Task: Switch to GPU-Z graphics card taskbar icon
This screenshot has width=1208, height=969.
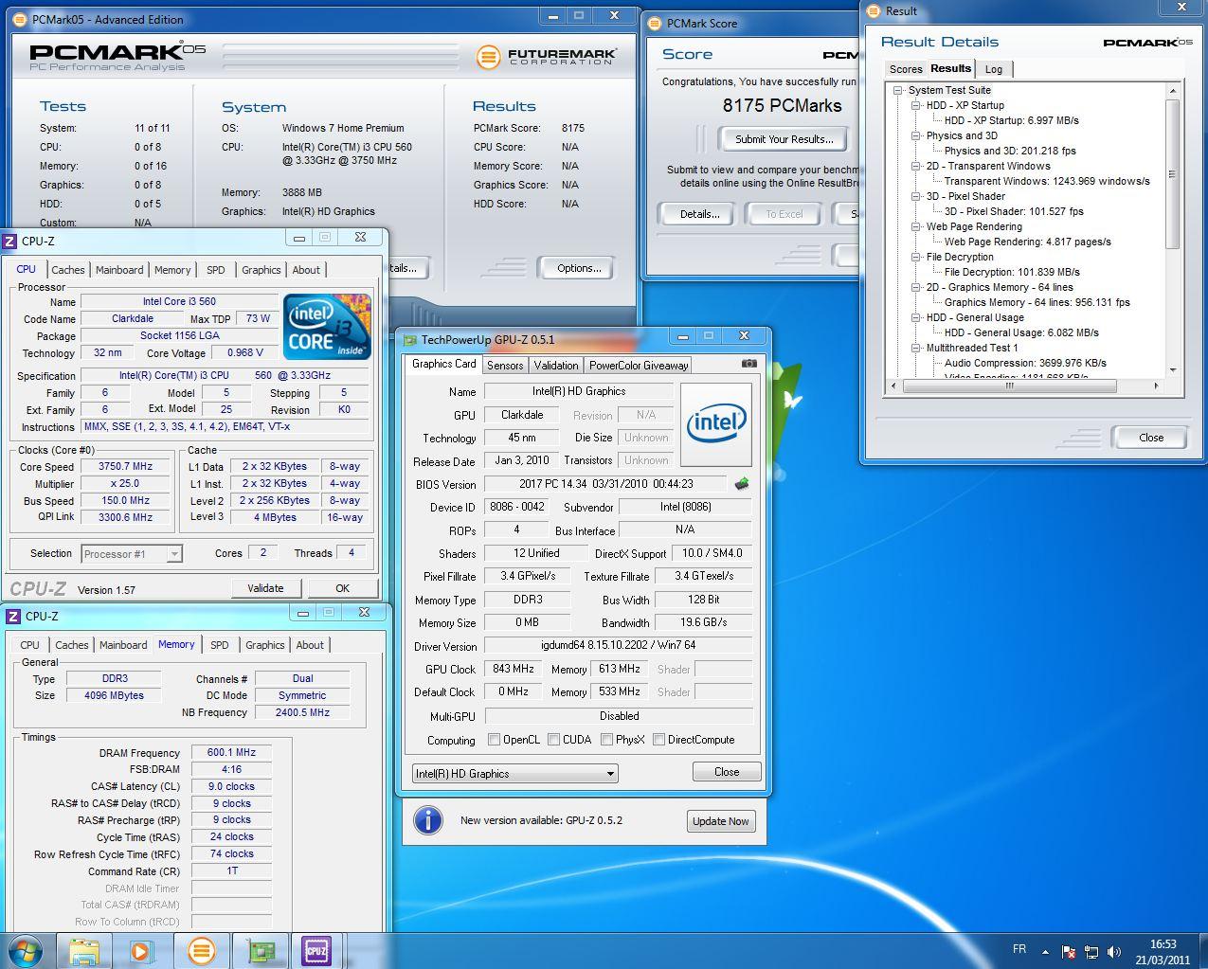Action: (x=259, y=950)
